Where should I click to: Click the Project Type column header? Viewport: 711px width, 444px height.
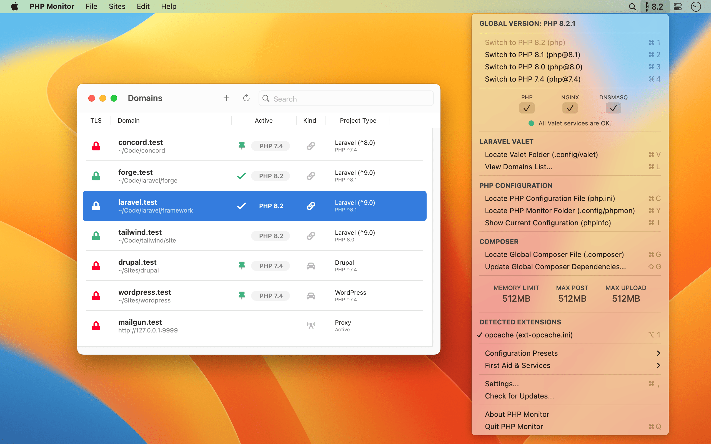[x=358, y=120]
